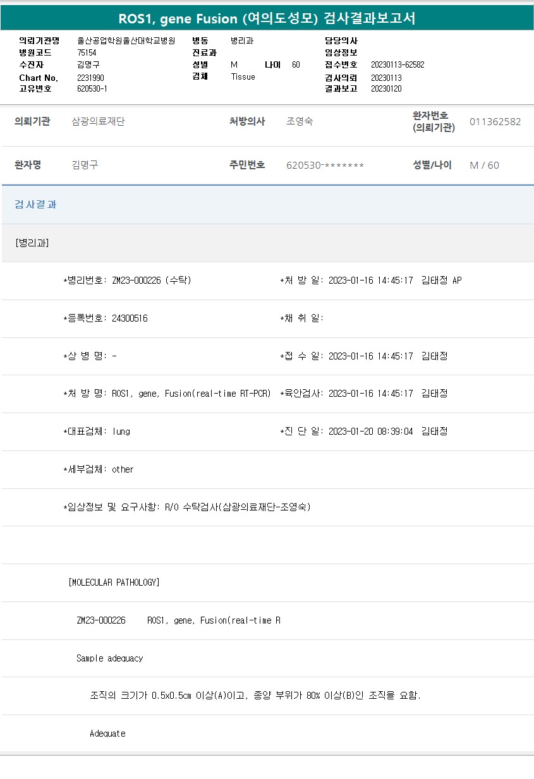The width and height of the screenshot is (534, 779).
Task: Click the Adequate result text
Action: [x=107, y=734]
